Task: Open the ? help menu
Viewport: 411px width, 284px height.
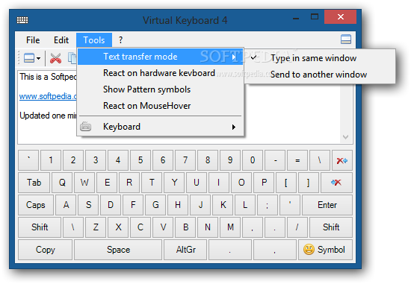Action: (x=120, y=40)
